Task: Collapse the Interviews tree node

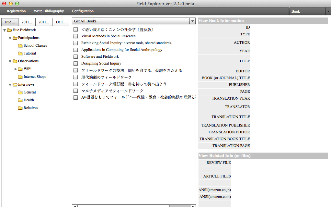Action: tap(10, 85)
